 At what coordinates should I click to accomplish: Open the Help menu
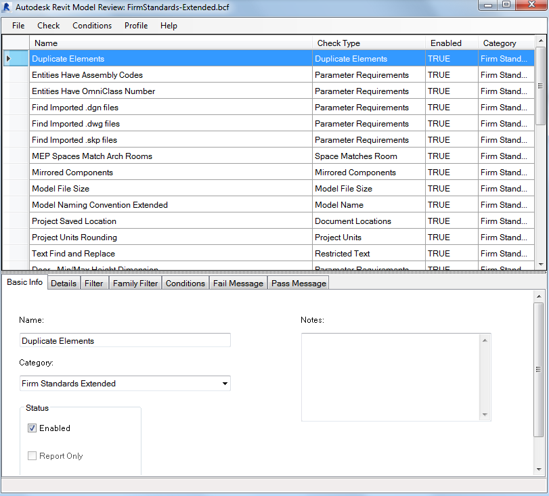point(169,26)
